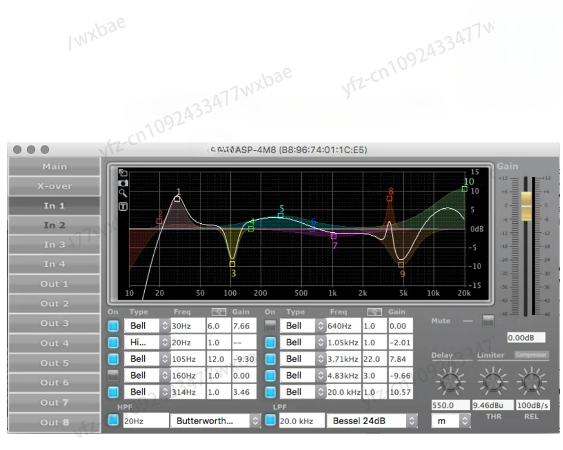Select the In 4 tab
This screenshot has width=563, height=450.
pos(54,264)
